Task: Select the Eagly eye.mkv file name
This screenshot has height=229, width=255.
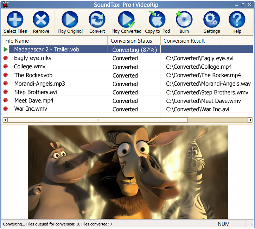Action: click(33, 58)
